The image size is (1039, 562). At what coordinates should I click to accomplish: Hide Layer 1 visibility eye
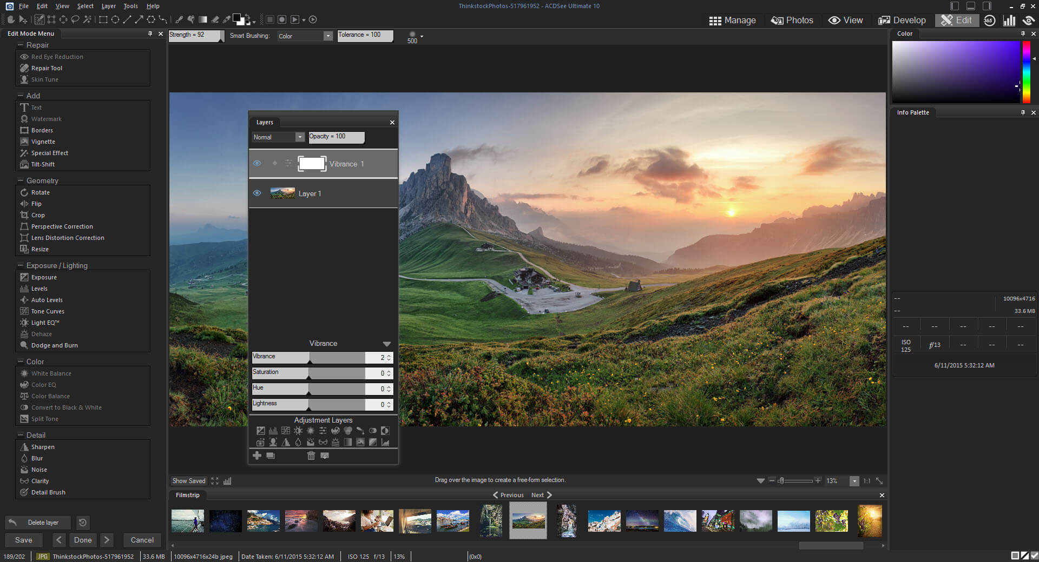click(x=257, y=193)
